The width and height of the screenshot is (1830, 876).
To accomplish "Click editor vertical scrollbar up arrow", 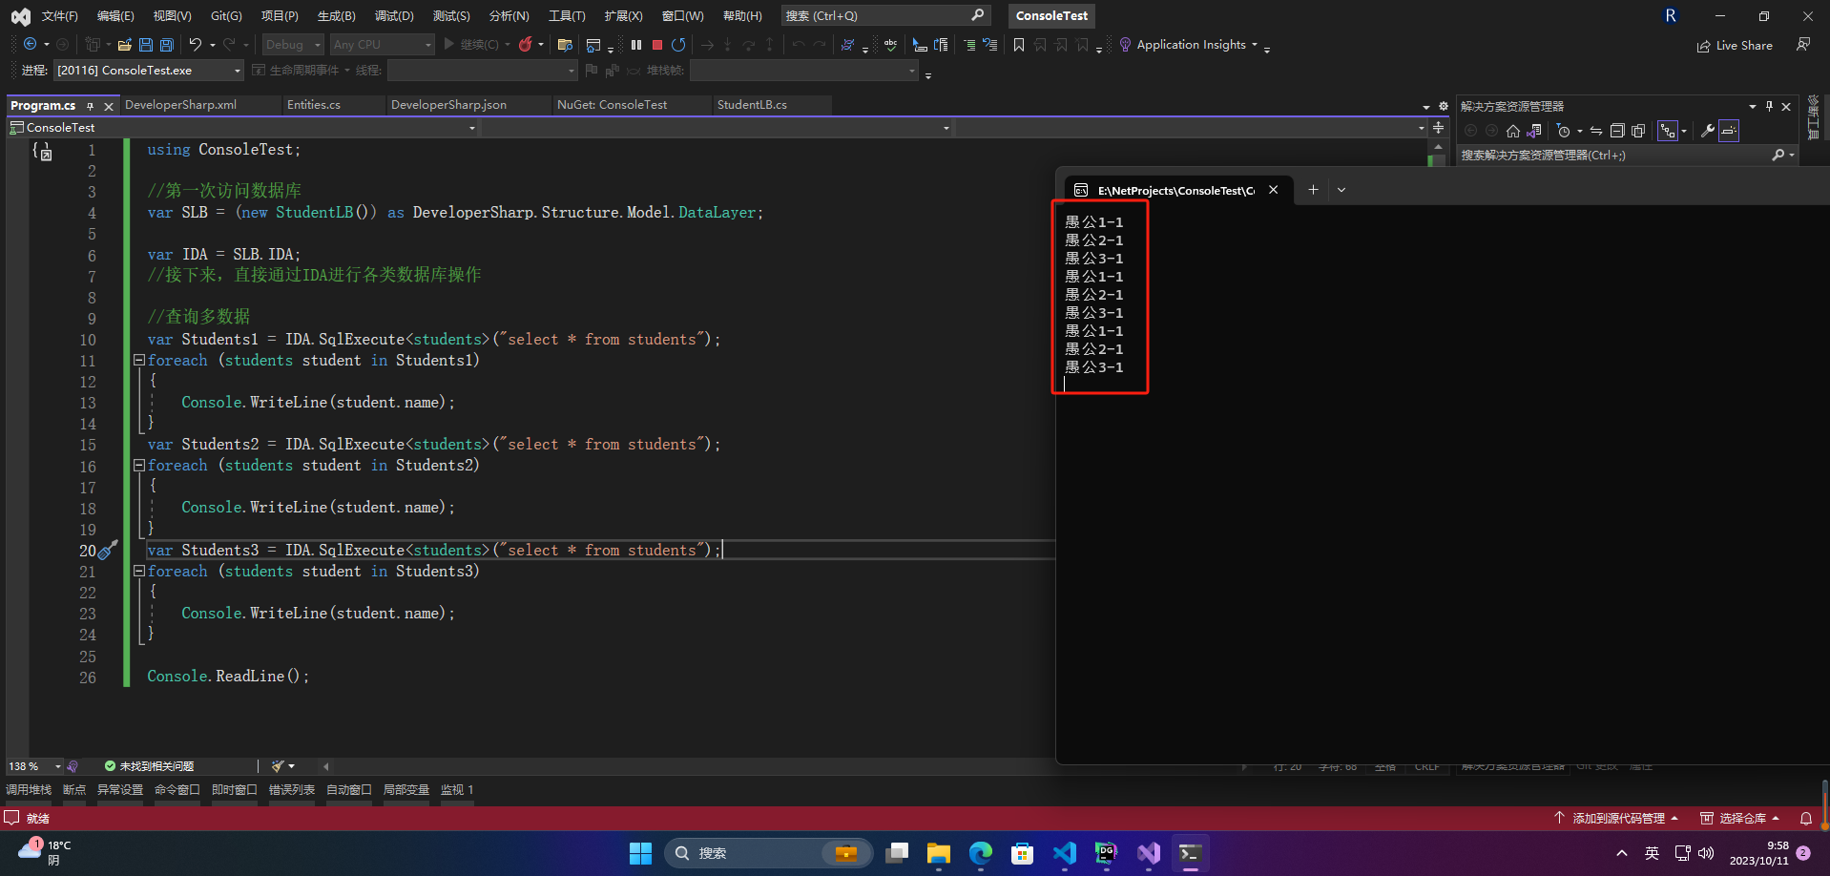I will (1438, 147).
